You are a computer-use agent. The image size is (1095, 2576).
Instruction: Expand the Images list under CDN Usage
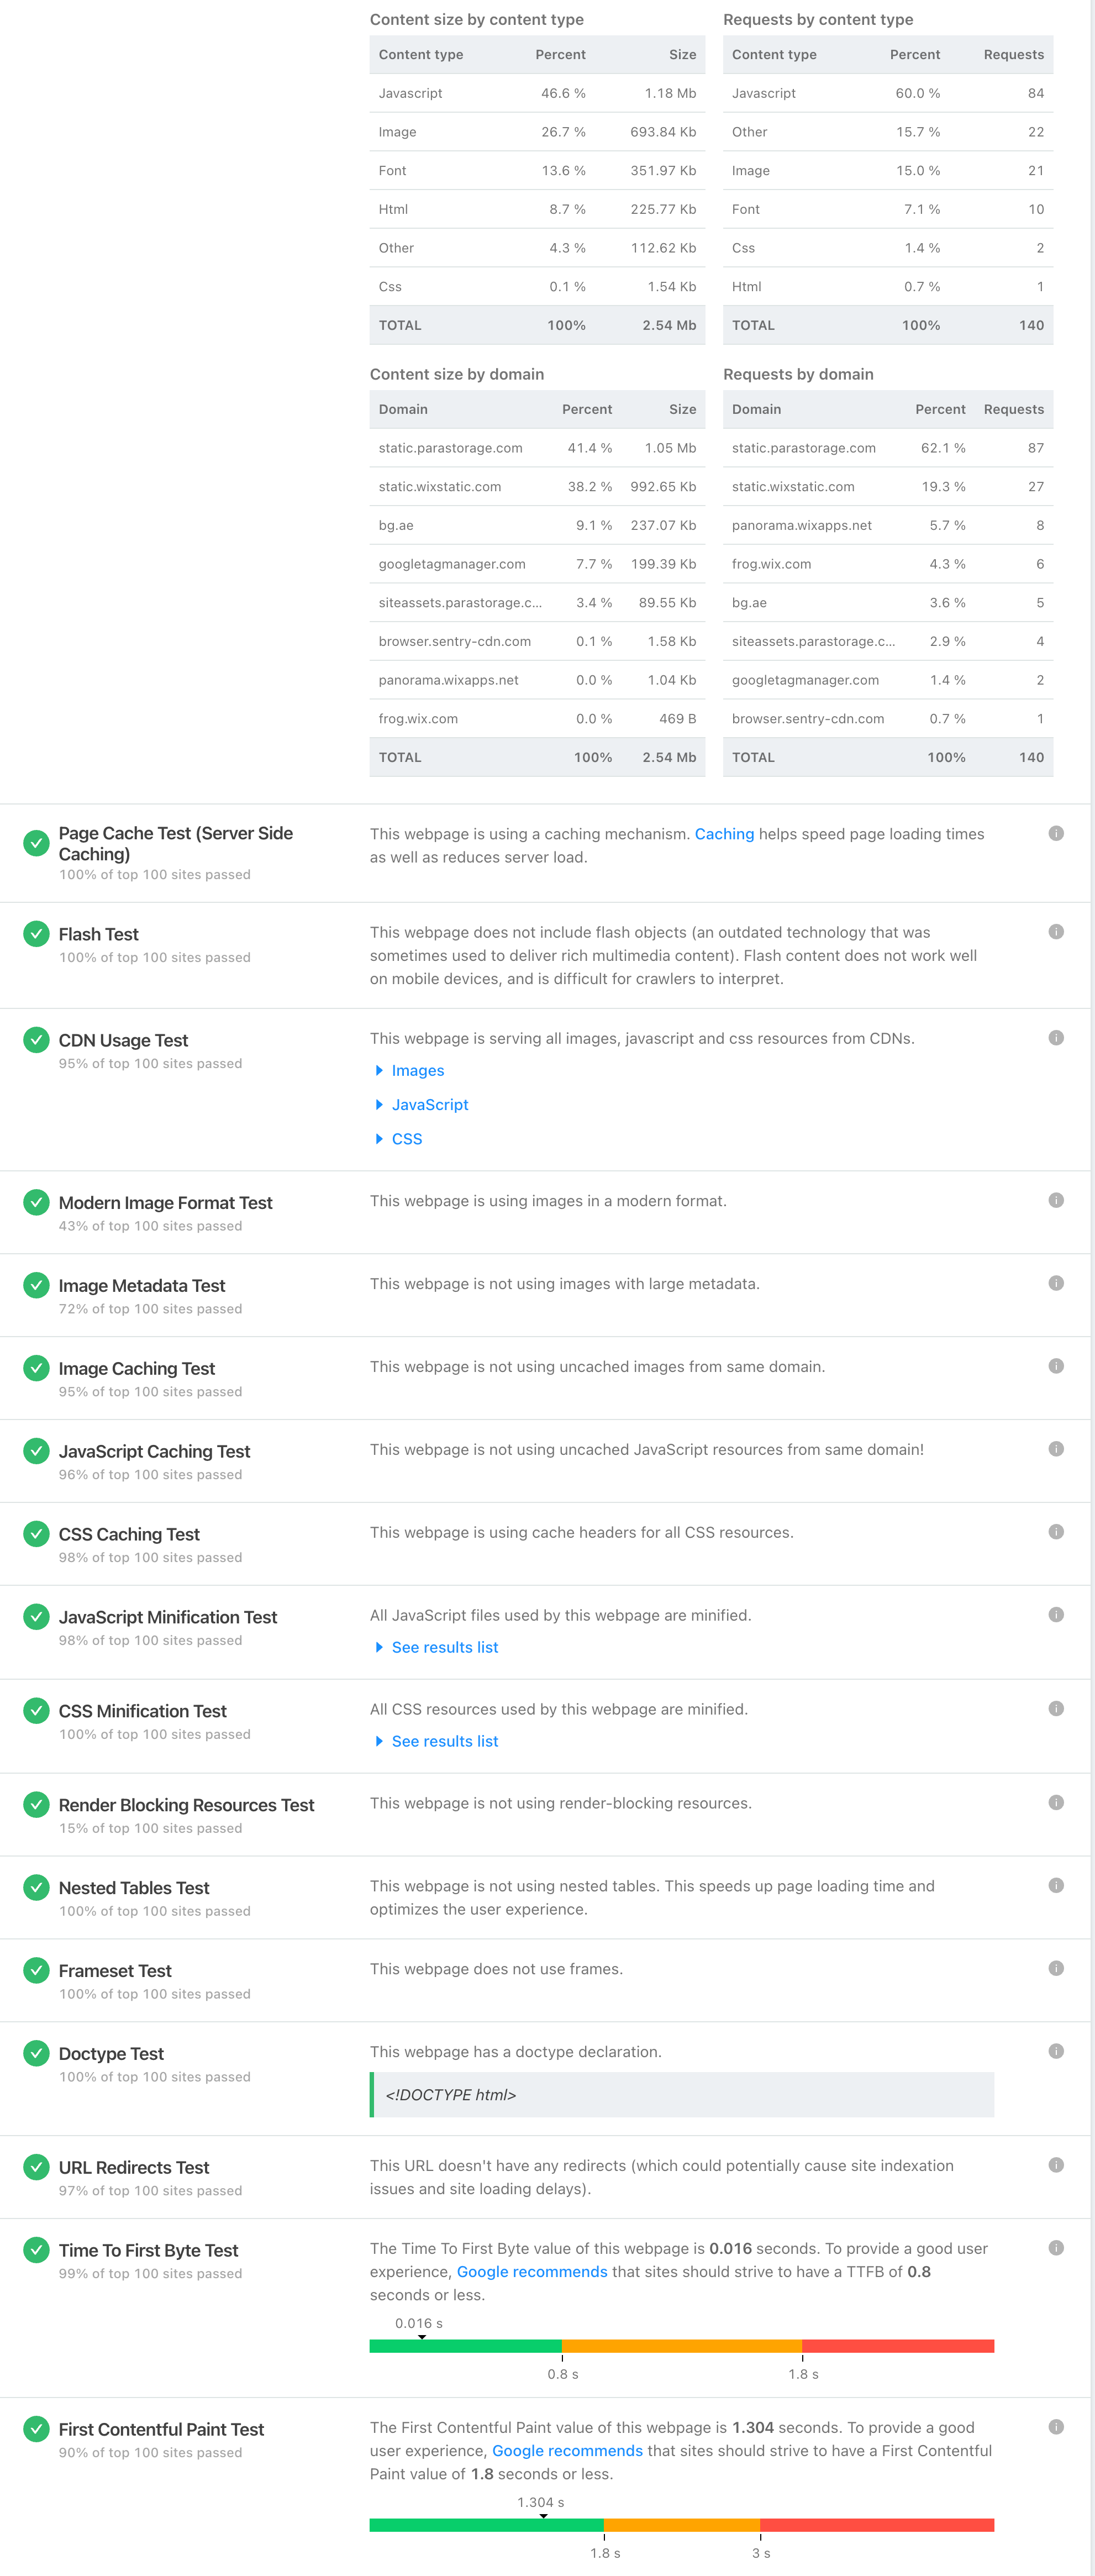pyautogui.click(x=409, y=1070)
